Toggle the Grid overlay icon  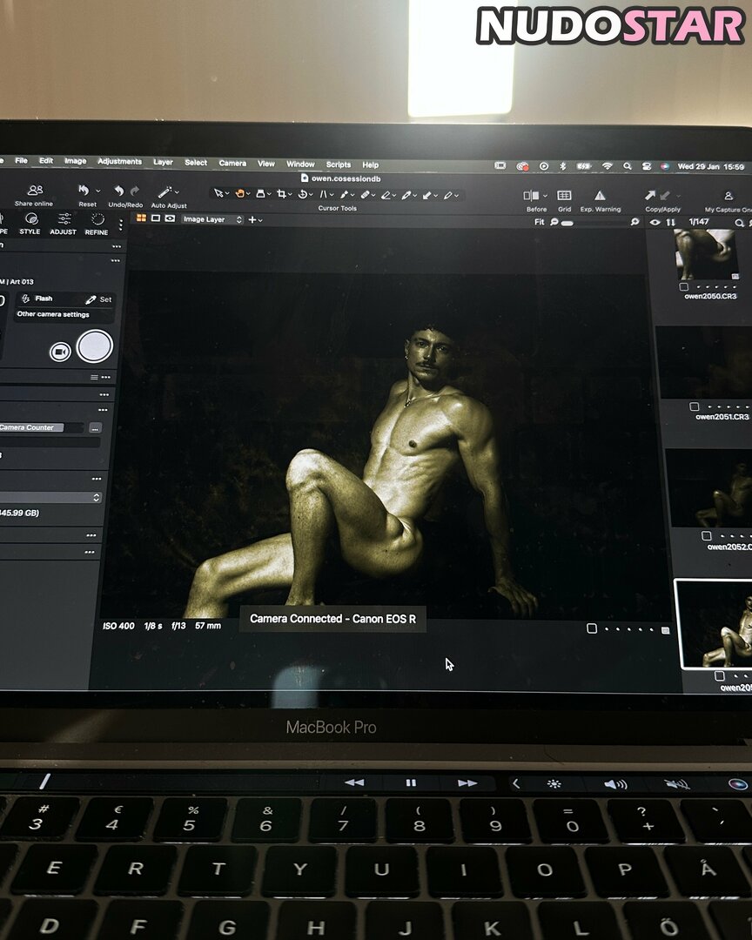[x=564, y=196]
